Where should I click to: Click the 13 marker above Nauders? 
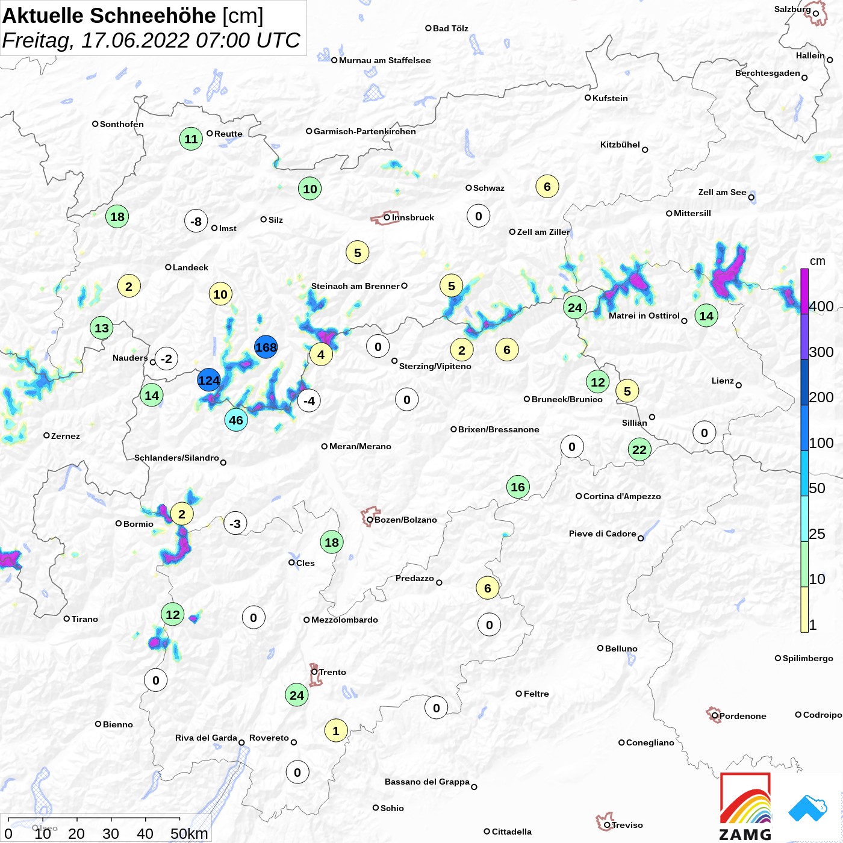point(102,328)
